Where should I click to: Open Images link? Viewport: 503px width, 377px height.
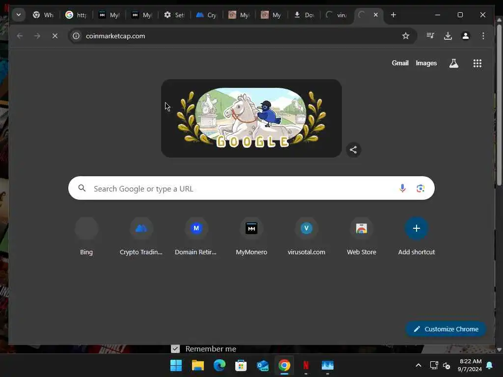(x=426, y=63)
